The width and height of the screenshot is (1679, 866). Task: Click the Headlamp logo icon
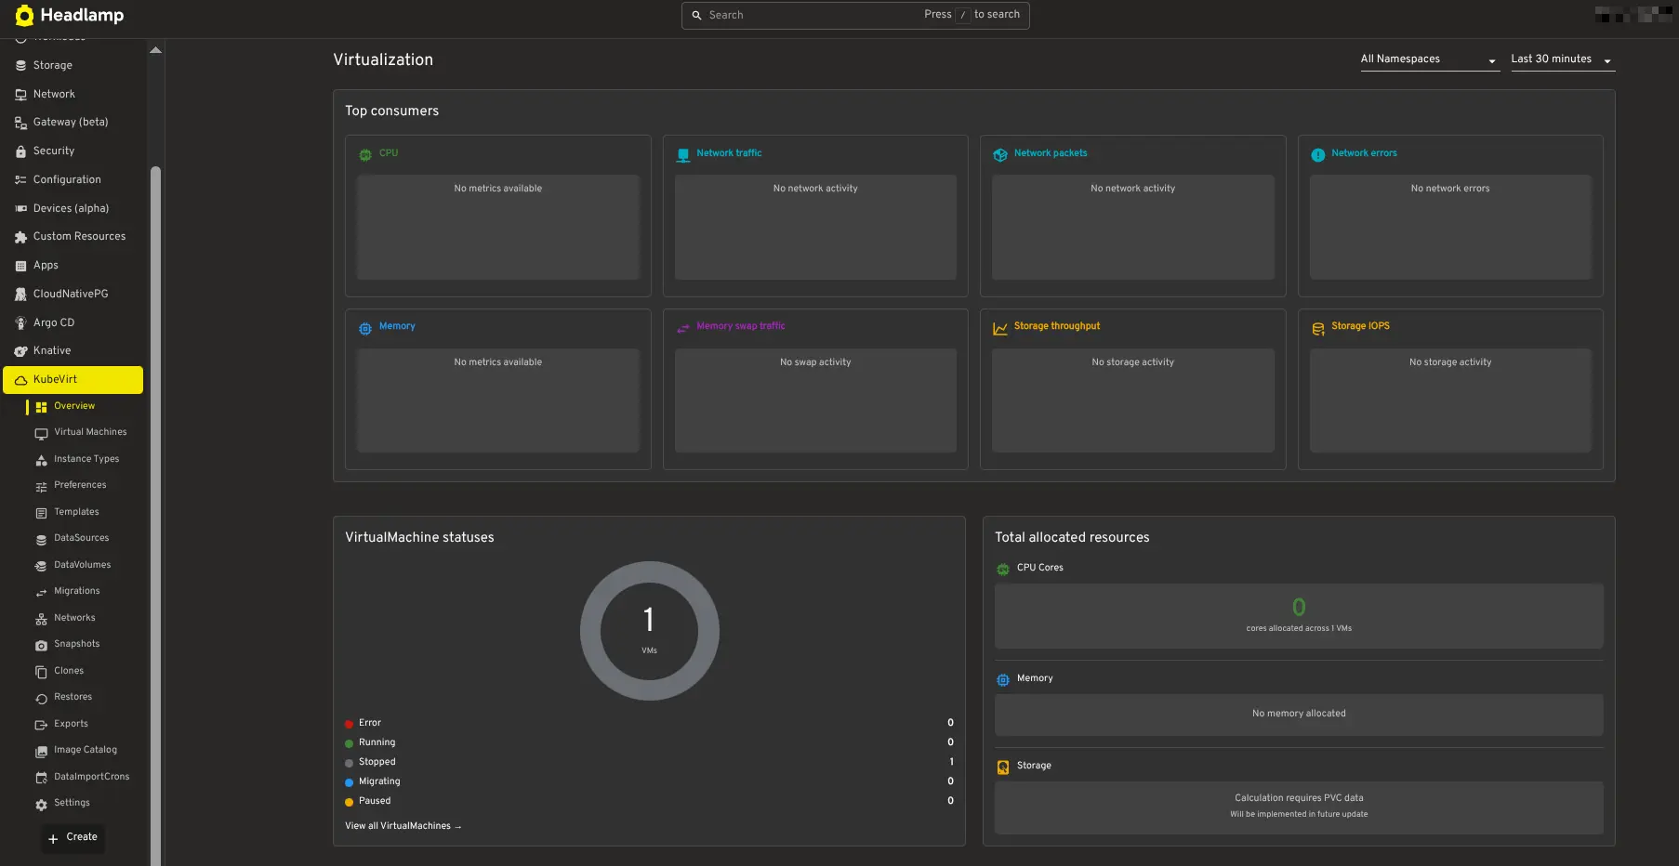click(x=24, y=16)
